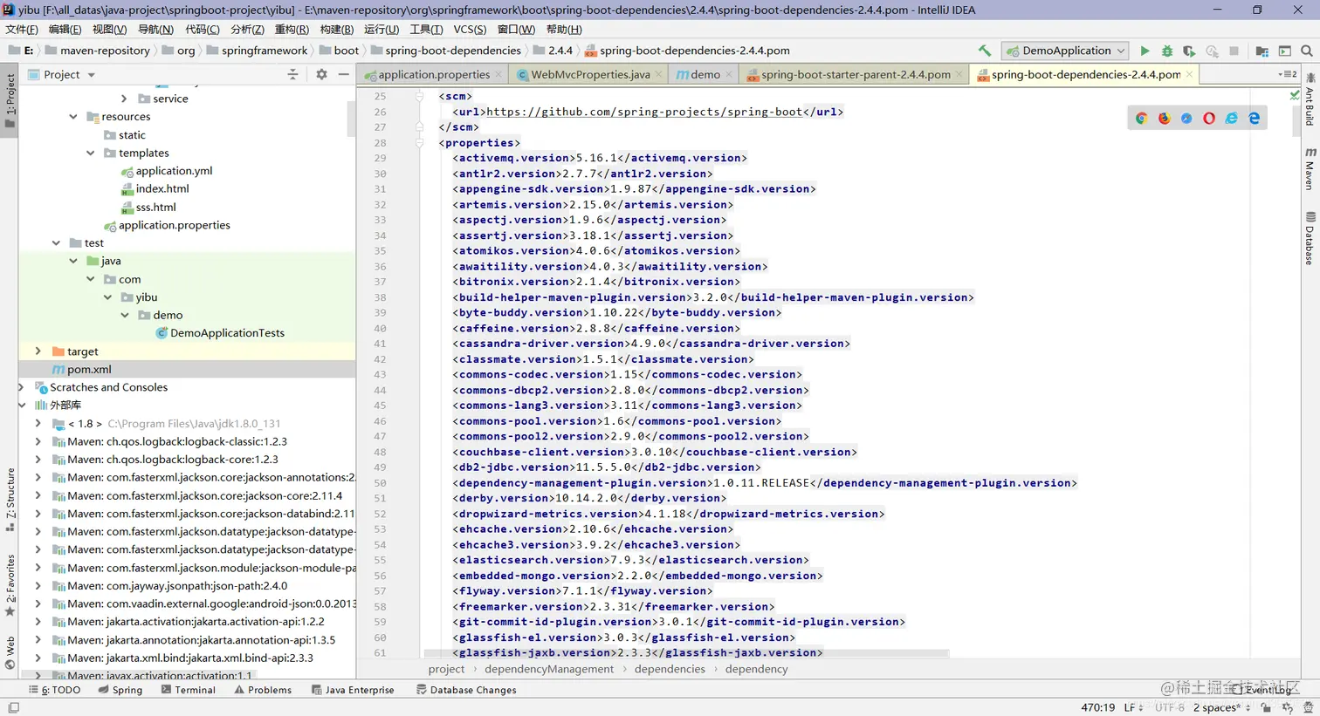
Task: Select pom.xml in project tree
Action: [89, 369]
